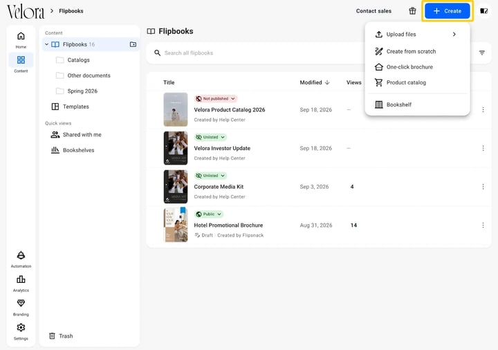Open Hotel Promotional Brochure thumbnail
The height and width of the screenshot is (350, 498).
pyautogui.click(x=176, y=225)
